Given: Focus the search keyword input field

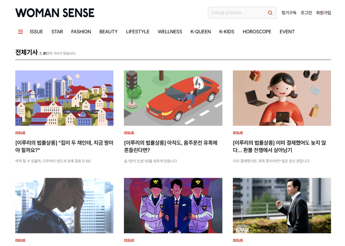Looking at the screenshot, I should [x=237, y=13].
